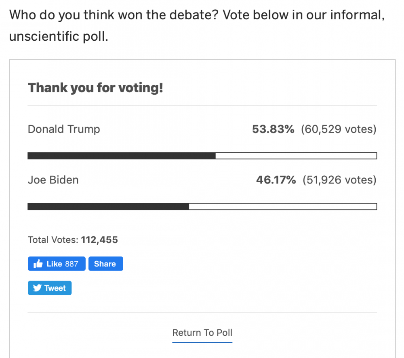404x358 pixels.
Task: Select the Joe Biden result label
Action: click(53, 180)
